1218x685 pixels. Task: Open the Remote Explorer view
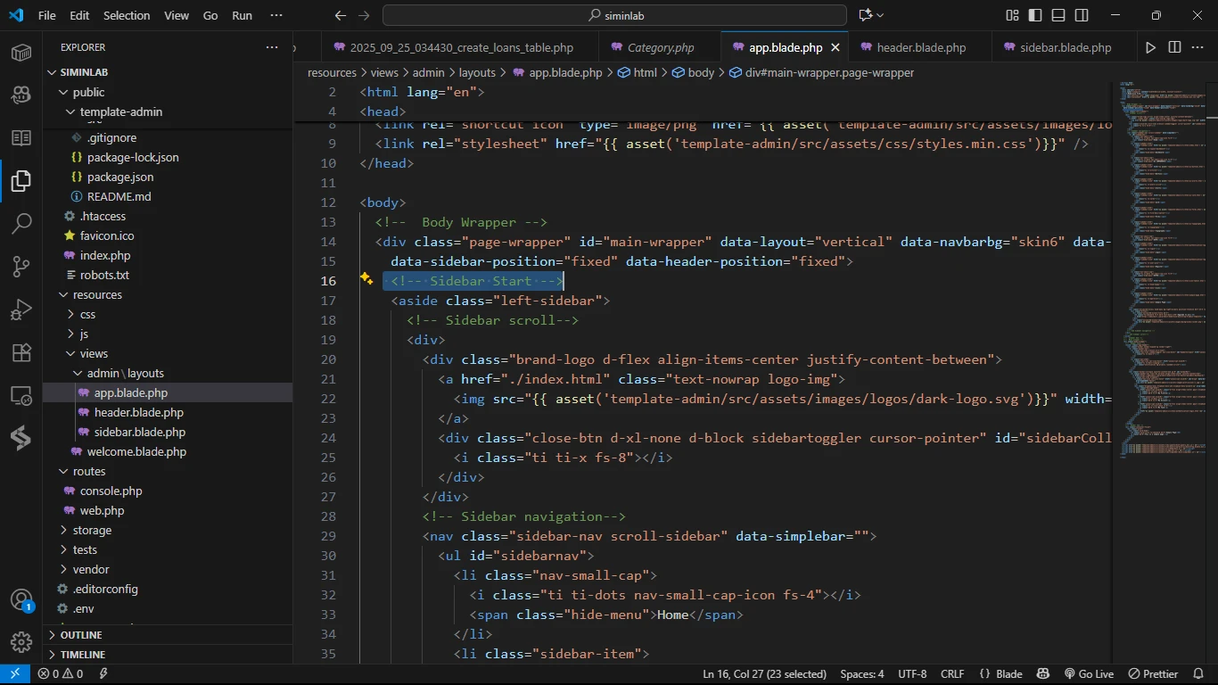pos(21,395)
